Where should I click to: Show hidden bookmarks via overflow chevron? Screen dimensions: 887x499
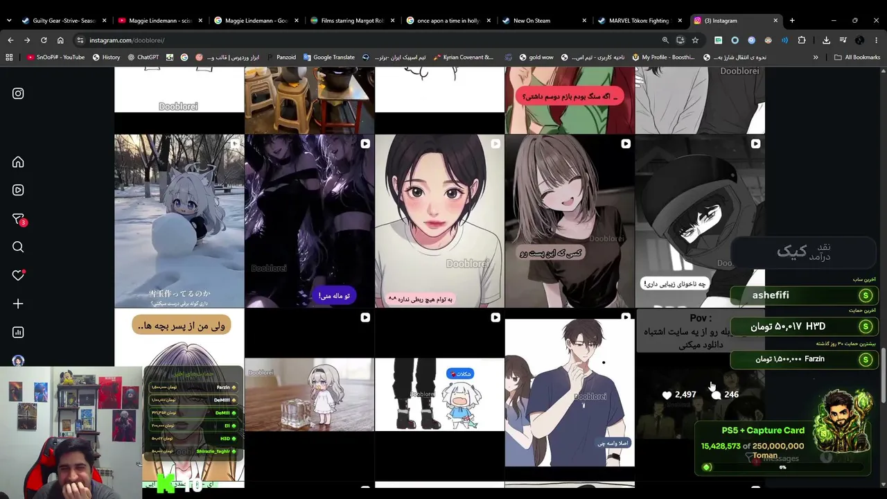pos(816,58)
